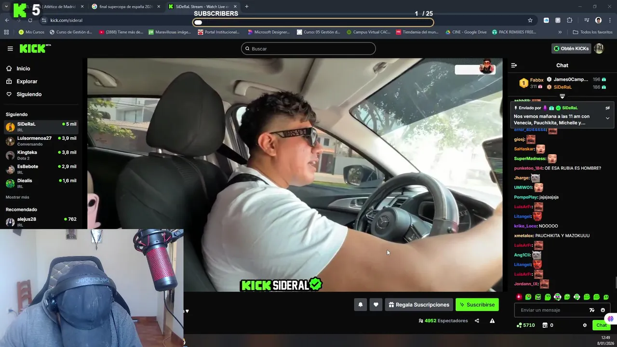Report the stream using warning triangle icon
The width and height of the screenshot is (617, 347).
(x=492, y=320)
